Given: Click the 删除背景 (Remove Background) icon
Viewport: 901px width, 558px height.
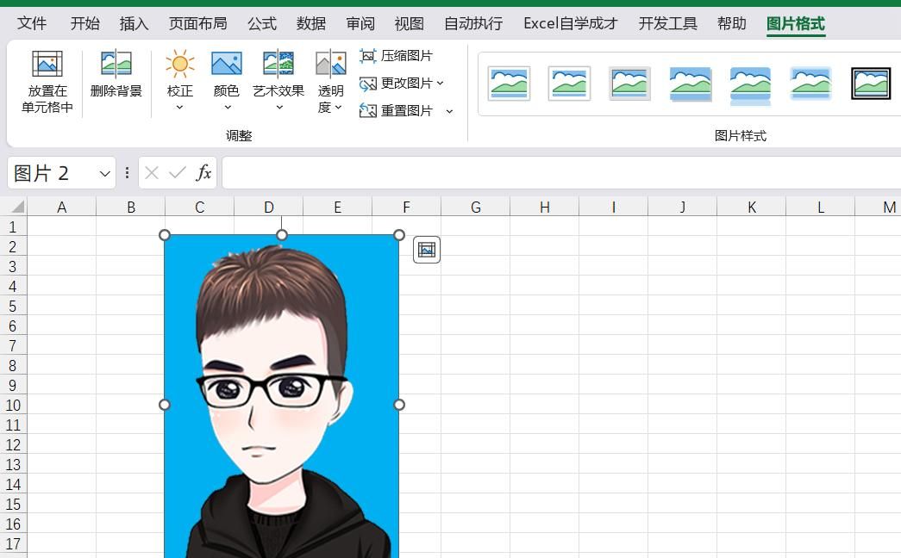Looking at the screenshot, I should tap(116, 65).
